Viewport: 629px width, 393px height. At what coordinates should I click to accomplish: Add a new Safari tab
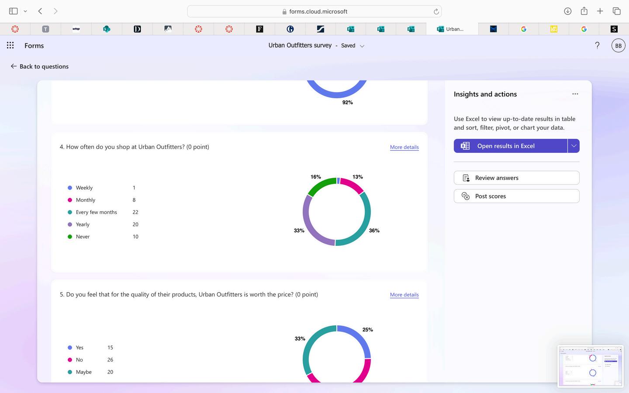pyautogui.click(x=600, y=11)
